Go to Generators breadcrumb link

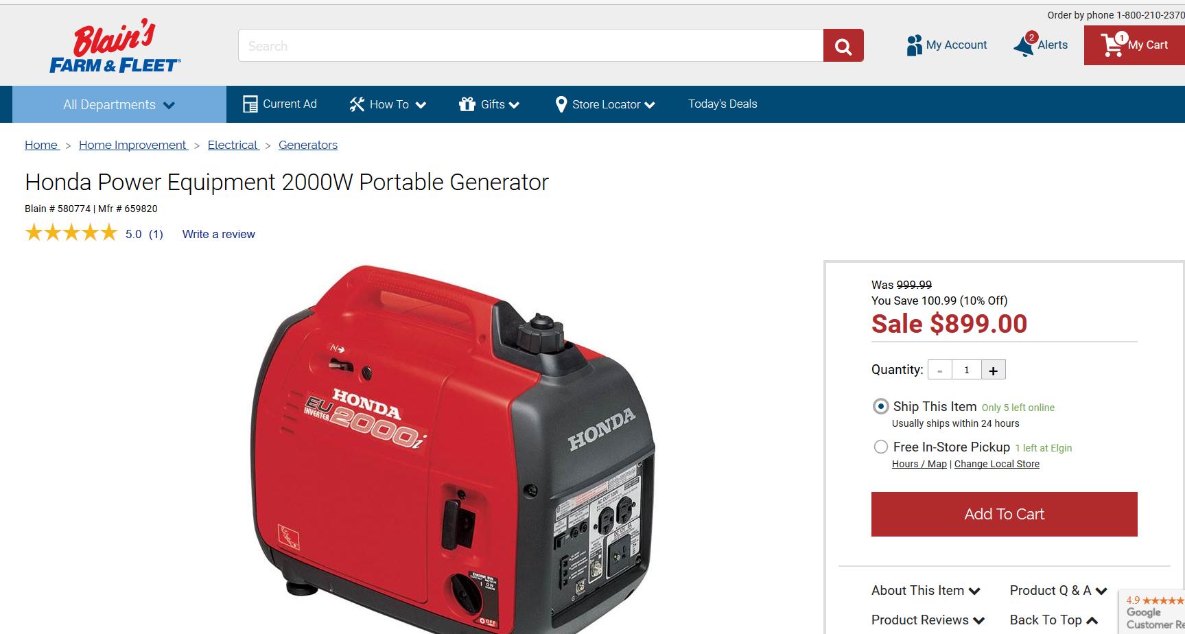(308, 145)
